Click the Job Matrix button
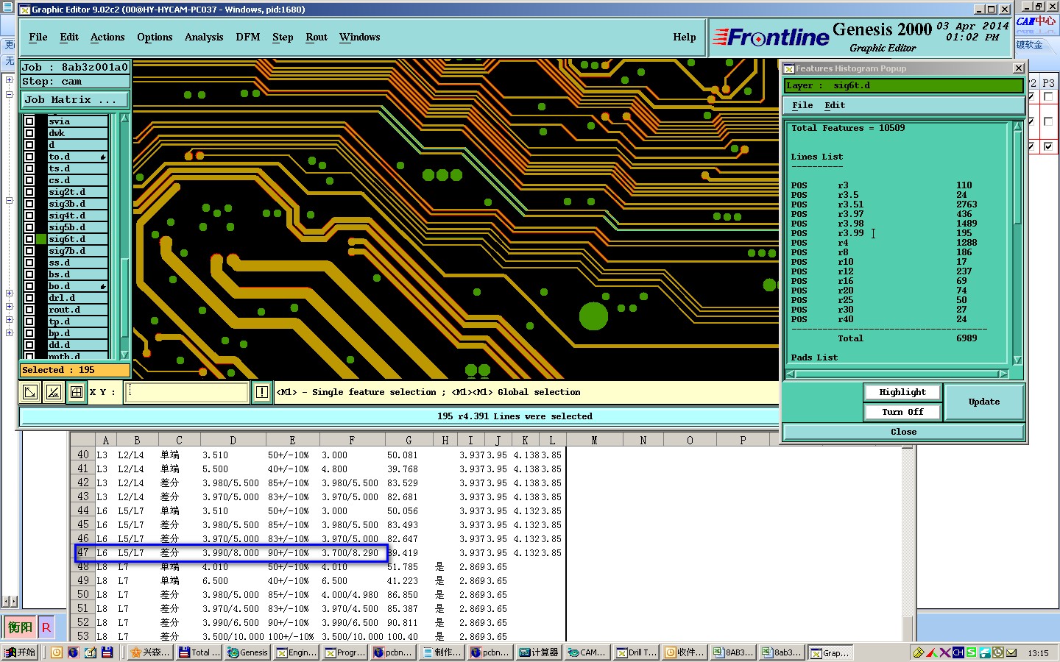1060x662 pixels. pyautogui.click(x=74, y=100)
